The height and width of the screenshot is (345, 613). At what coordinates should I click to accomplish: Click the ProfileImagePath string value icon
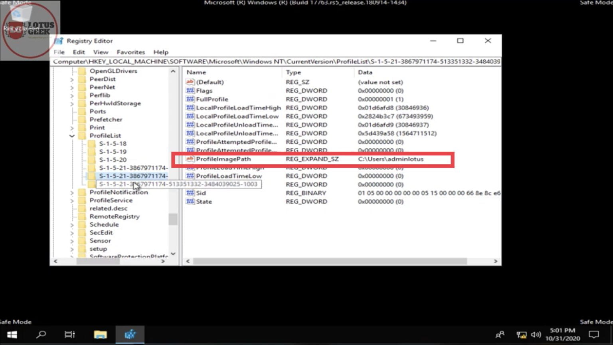(190, 159)
